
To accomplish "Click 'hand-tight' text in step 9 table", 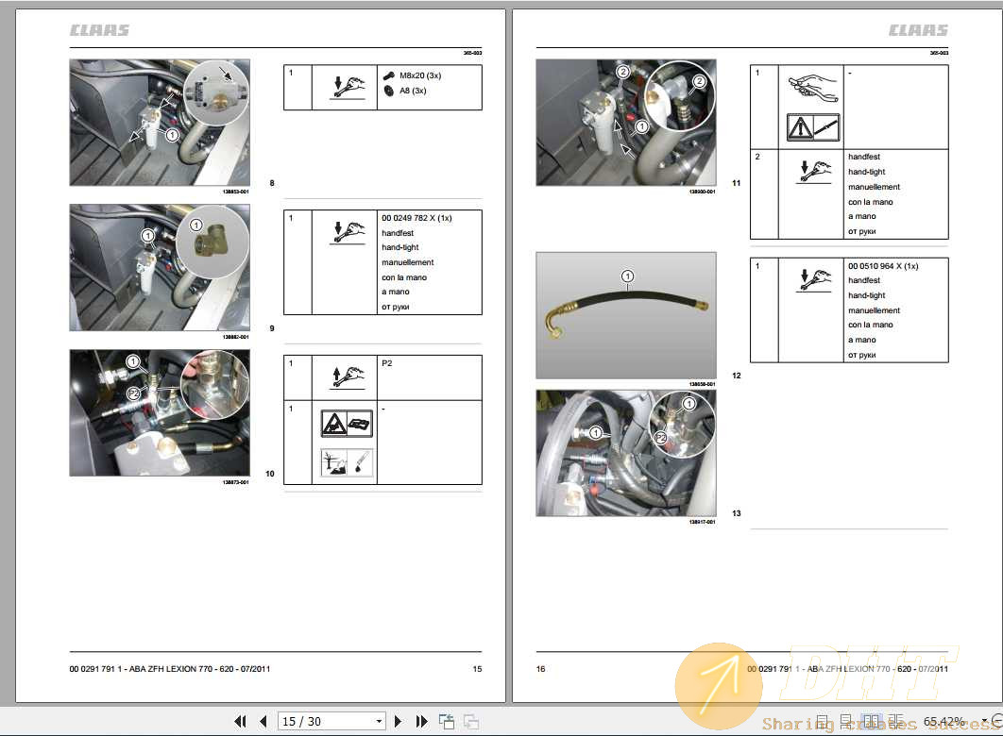I will click(x=399, y=247).
